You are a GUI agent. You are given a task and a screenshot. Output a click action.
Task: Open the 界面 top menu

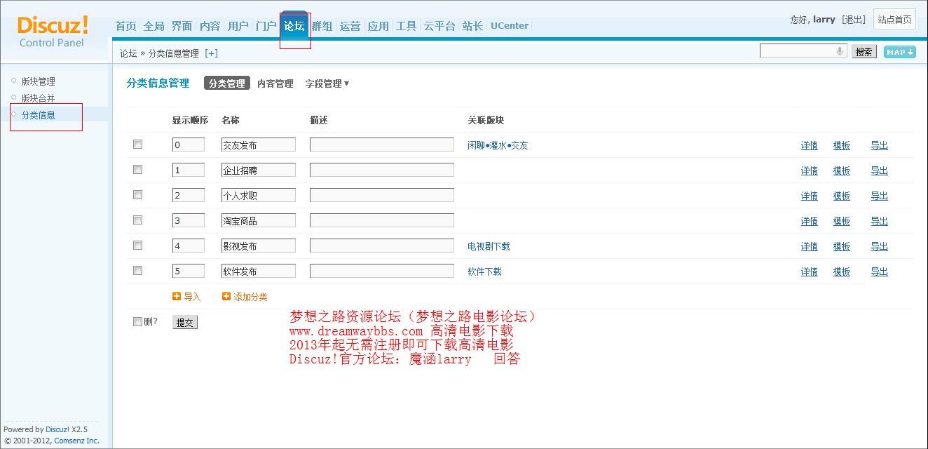182,26
